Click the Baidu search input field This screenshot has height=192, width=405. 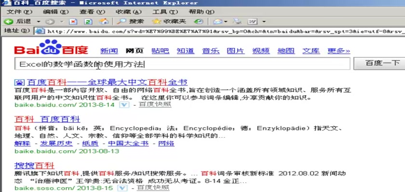pos(182,64)
